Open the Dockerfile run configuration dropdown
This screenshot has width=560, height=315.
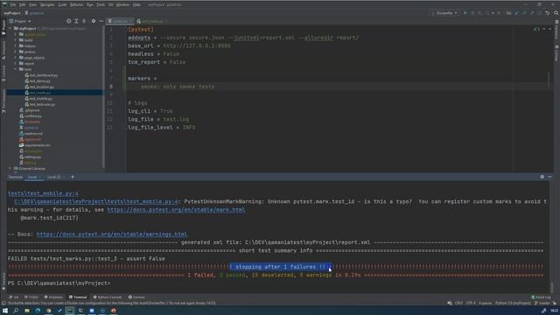[444, 13]
